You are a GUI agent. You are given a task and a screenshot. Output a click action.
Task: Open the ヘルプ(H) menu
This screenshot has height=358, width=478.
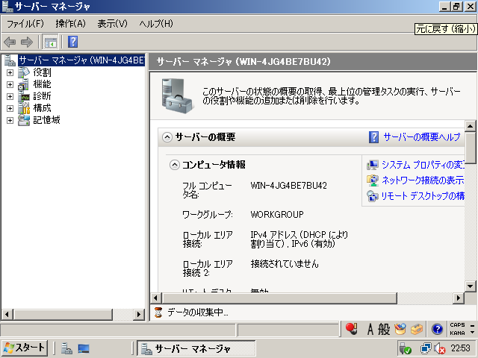coord(156,24)
